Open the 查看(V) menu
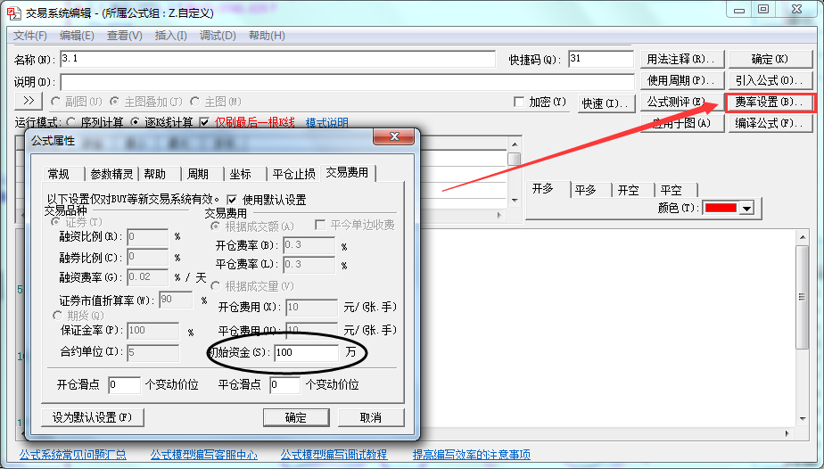This screenshot has height=469, width=824. 125,35
